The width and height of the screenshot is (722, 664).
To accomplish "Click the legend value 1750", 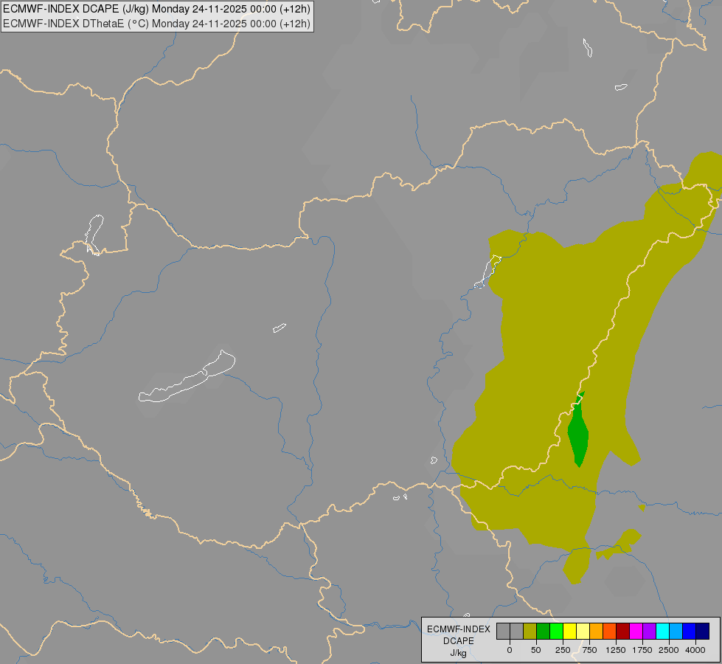I will (642, 650).
